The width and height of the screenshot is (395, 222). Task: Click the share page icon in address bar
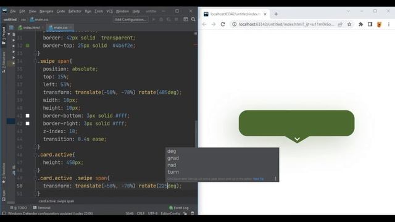coord(340,25)
